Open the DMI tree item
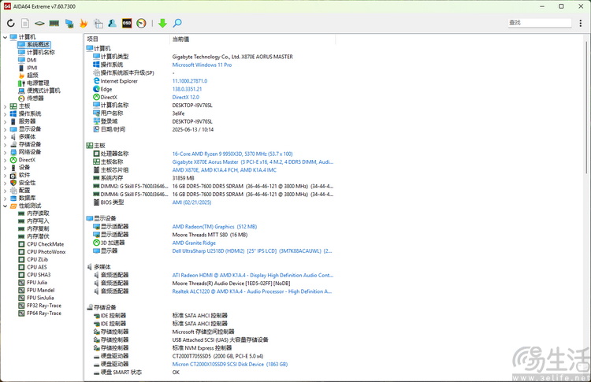This screenshot has width=591, height=382. coord(27,60)
